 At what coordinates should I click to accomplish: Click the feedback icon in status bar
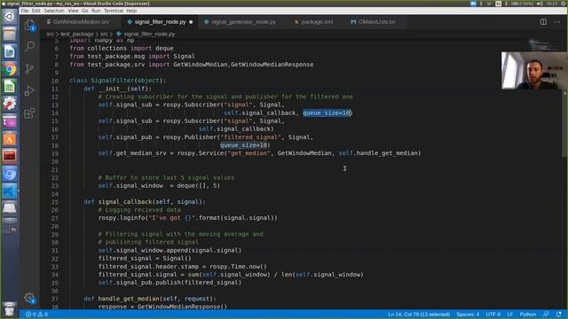[x=546, y=315]
